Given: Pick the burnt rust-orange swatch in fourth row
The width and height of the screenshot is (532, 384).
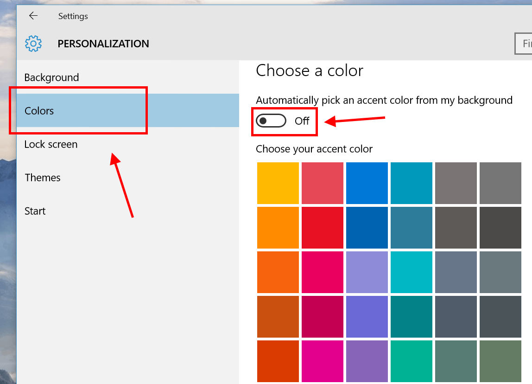Looking at the screenshot, I should pos(278,316).
